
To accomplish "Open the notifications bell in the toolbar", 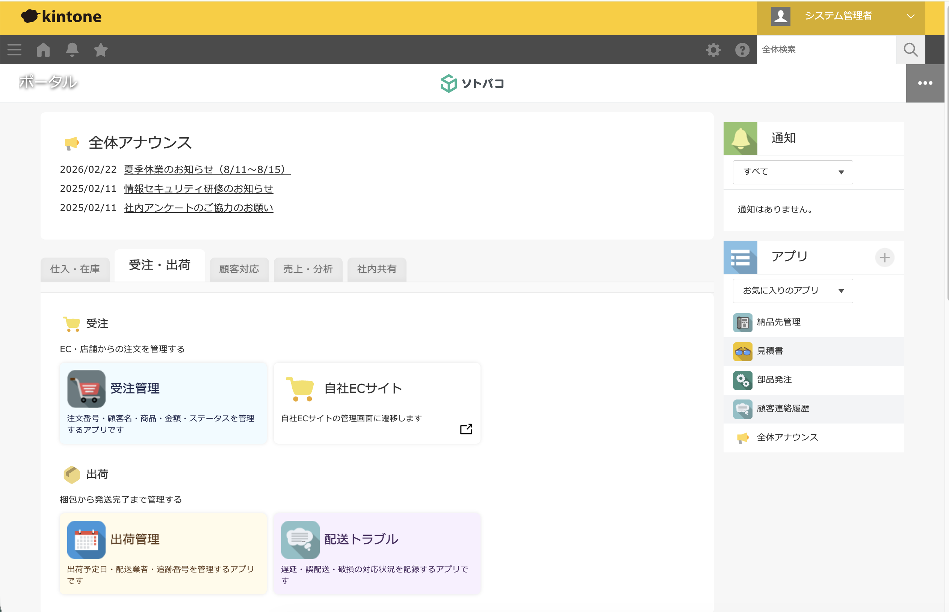I will [x=72, y=50].
